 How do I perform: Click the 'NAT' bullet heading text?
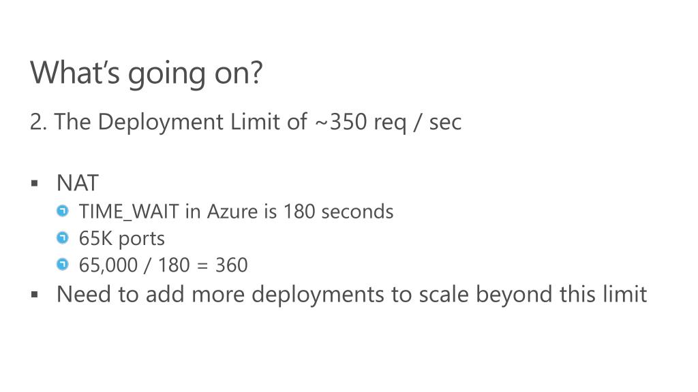coord(78,182)
